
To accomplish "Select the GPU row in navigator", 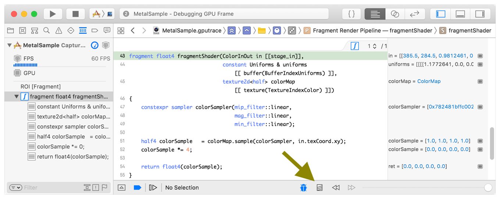I will click(x=59, y=73).
